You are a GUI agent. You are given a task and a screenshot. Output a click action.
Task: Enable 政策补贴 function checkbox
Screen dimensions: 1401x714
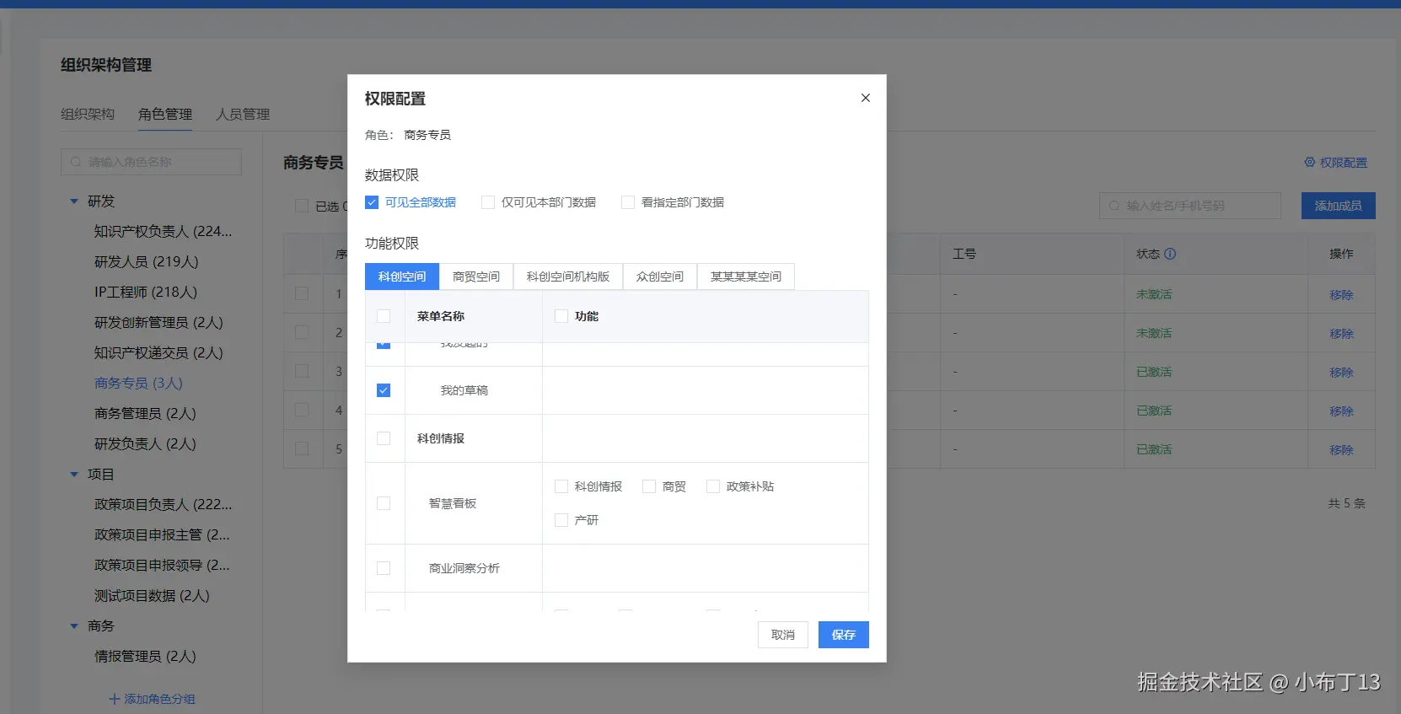713,486
